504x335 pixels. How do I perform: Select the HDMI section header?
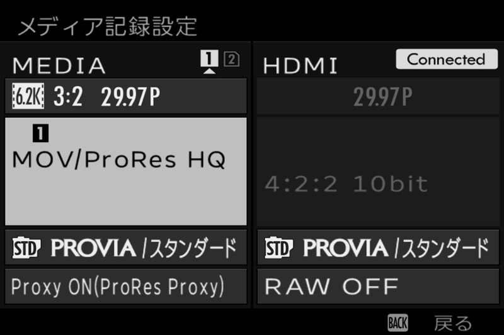301,66
